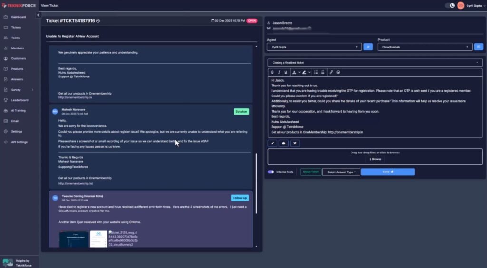The image size is (487, 268).
Task: Click the pencil icon below the editor
Action: coord(273,143)
